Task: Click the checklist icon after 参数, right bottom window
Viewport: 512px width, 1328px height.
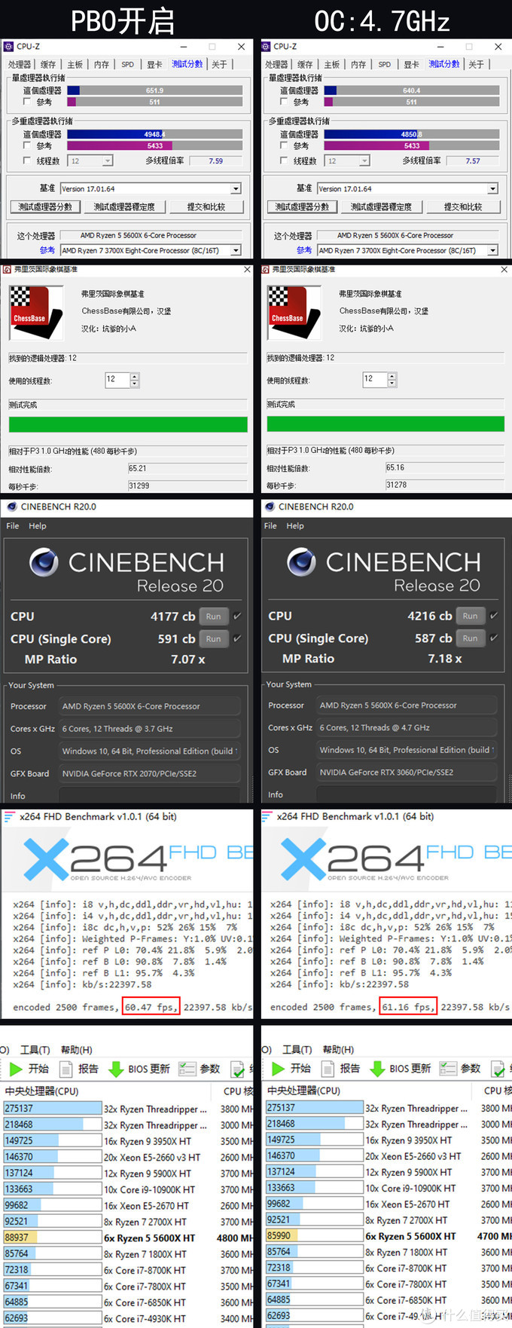Action: point(498,1069)
